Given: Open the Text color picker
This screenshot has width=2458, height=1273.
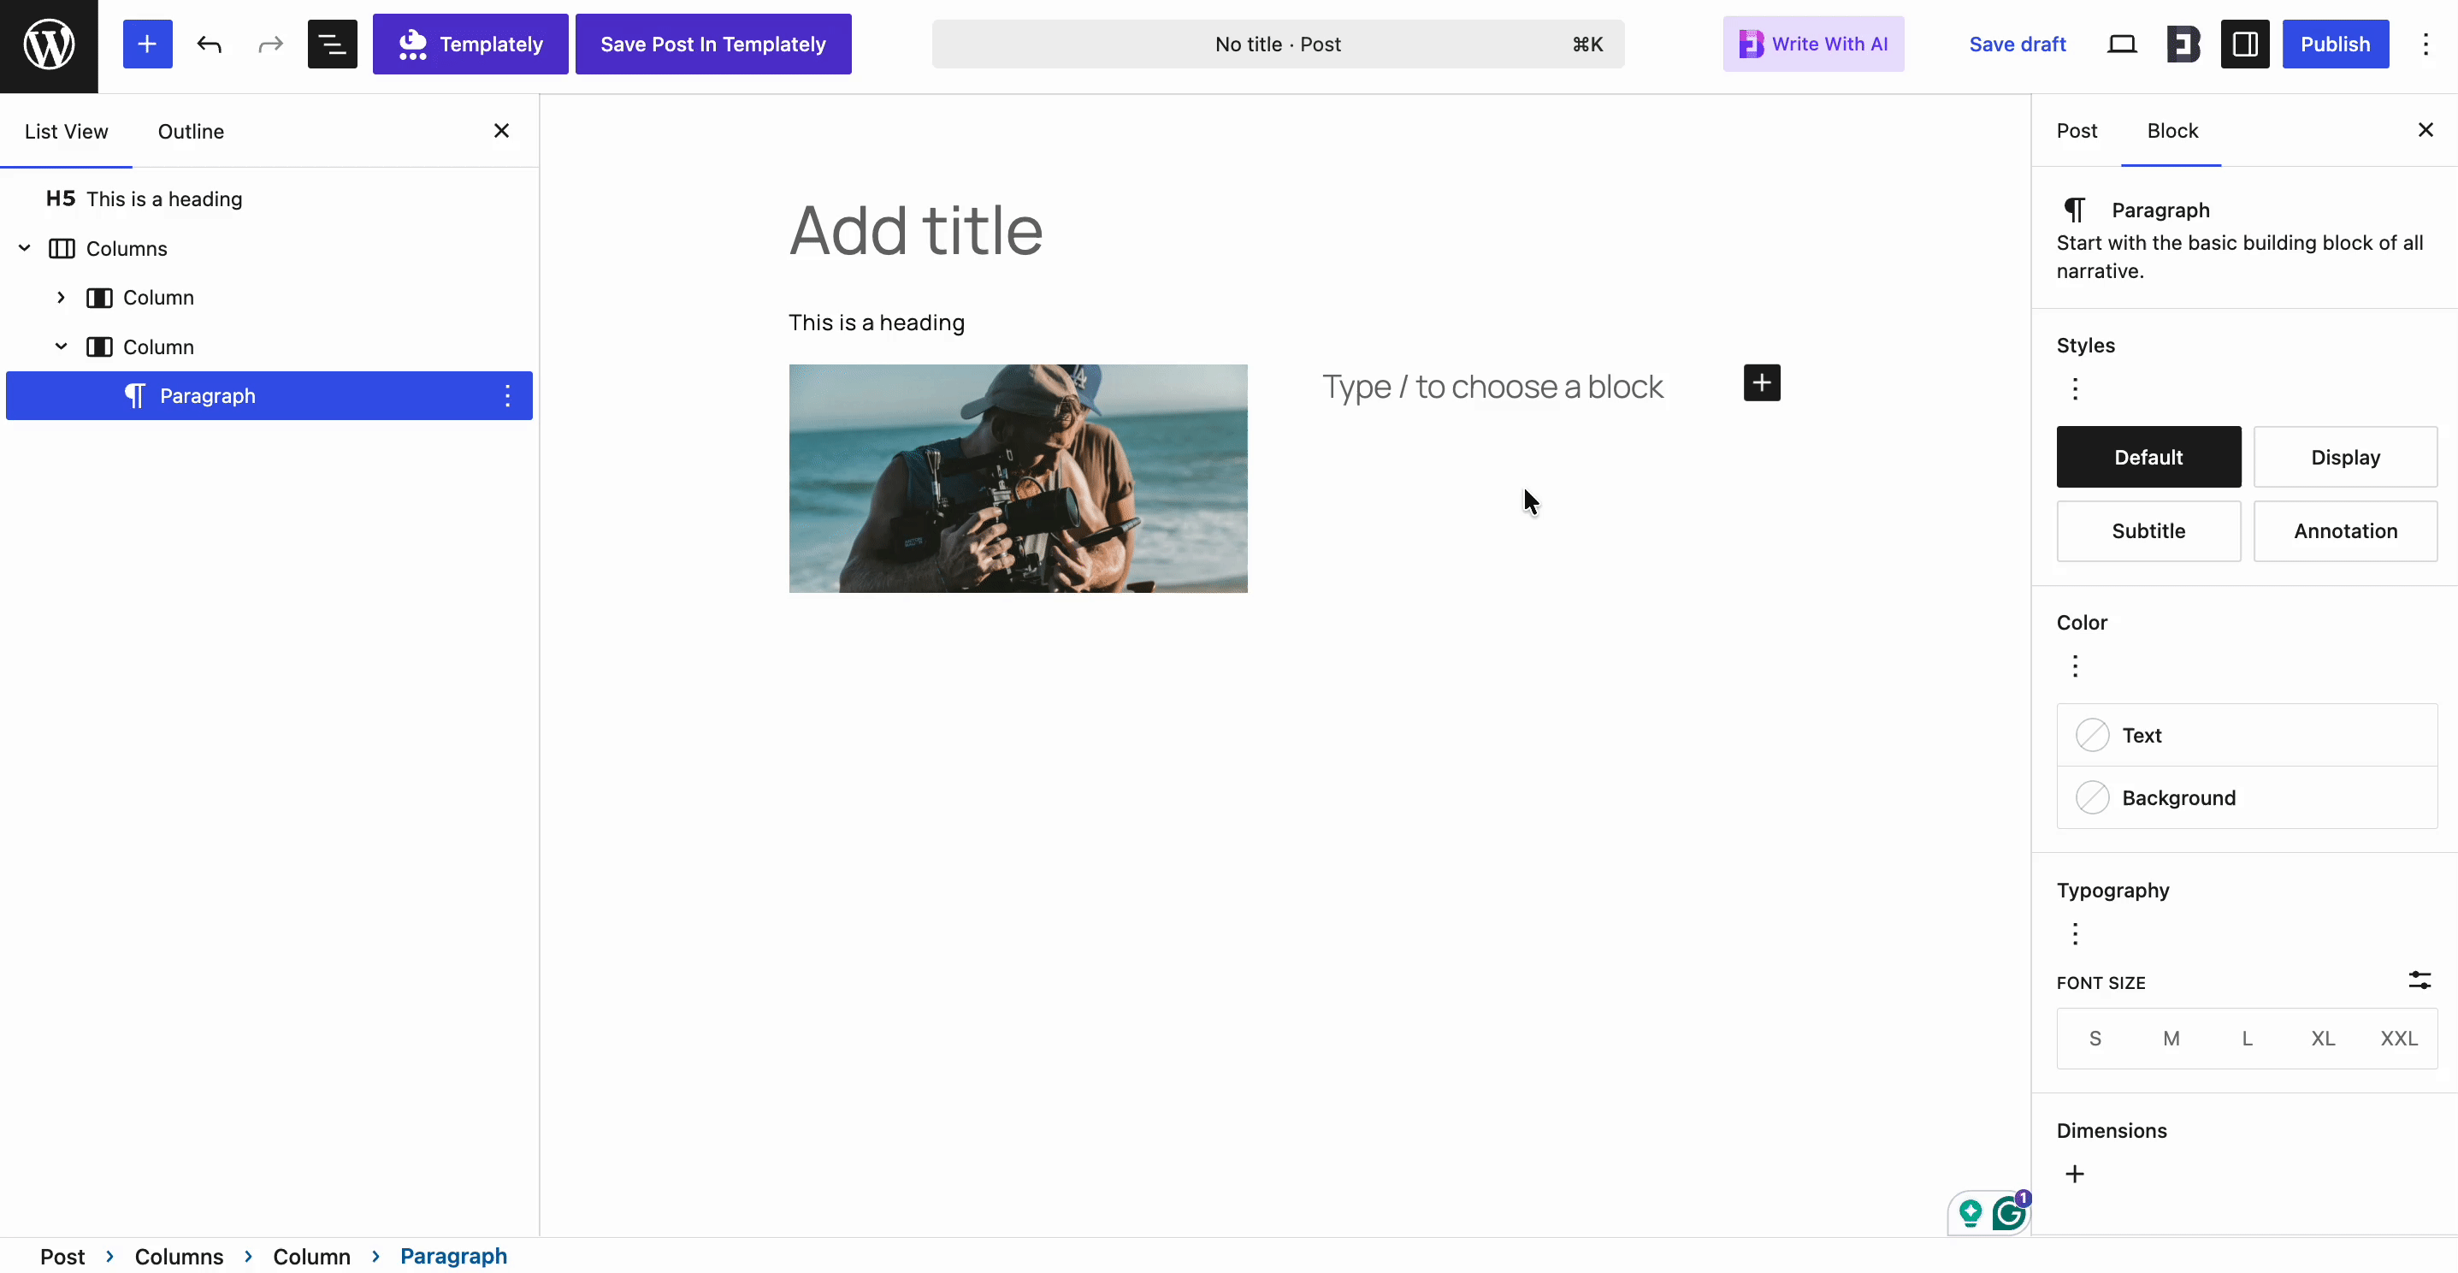Looking at the screenshot, I should 2246,735.
